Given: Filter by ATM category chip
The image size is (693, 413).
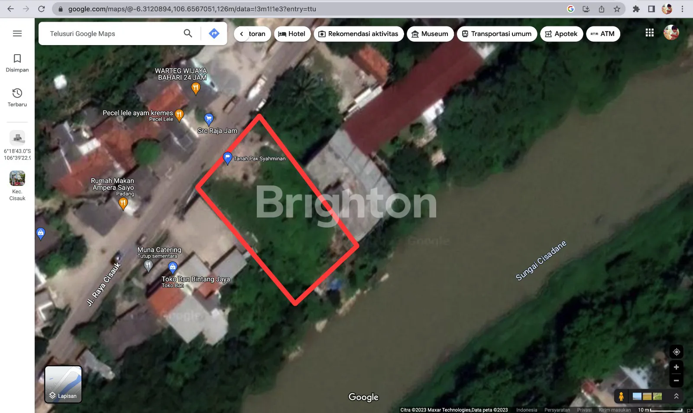Looking at the screenshot, I should [x=602, y=34].
